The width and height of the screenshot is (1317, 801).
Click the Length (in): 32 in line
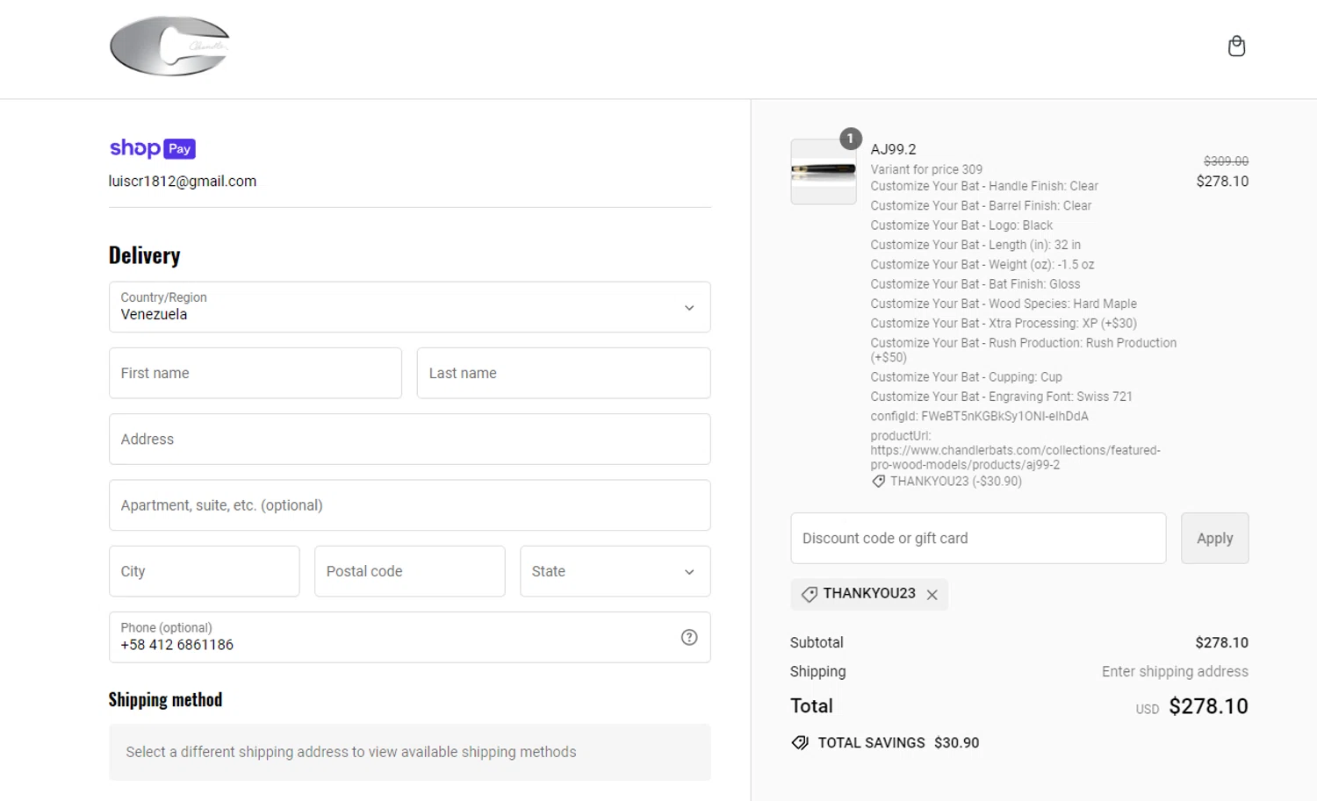(x=975, y=245)
